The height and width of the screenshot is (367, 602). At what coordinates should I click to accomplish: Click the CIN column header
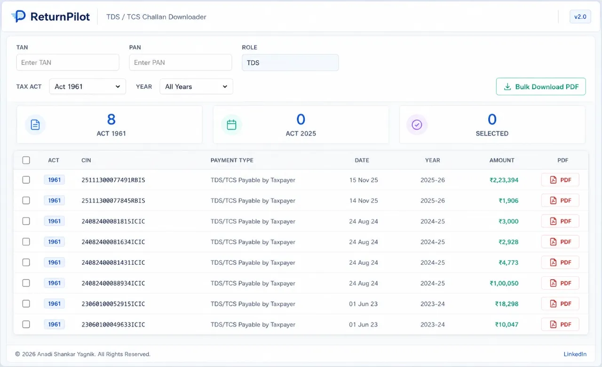click(86, 160)
